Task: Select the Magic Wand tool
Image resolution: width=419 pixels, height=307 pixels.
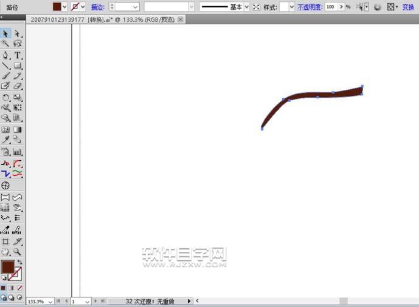Action: pos(5,44)
